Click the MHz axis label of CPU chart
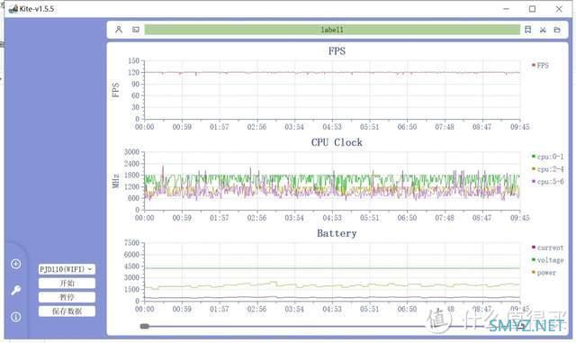Viewport: 576px width, 343px height. click(116, 181)
